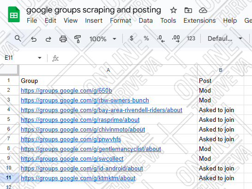Screen dimensions: 252x189
Task: Open the ktmktm/about link
Action: tap(78, 178)
